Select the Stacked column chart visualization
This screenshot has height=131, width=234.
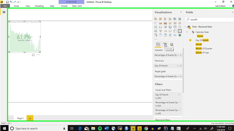[x=161, y=19]
